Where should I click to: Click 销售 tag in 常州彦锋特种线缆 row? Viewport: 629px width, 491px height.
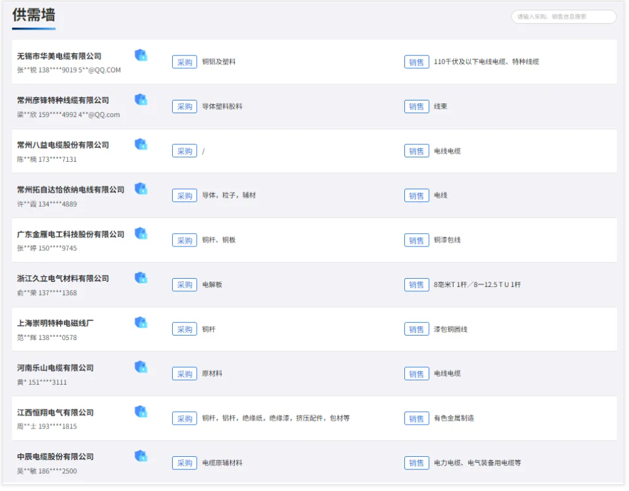click(417, 107)
